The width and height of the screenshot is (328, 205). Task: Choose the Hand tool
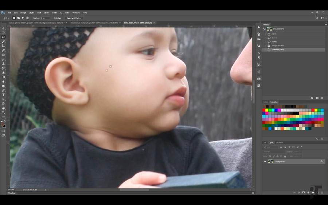(3, 108)
